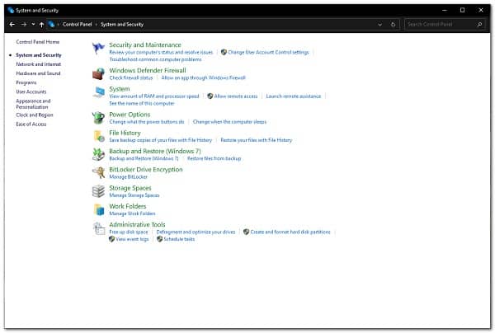
Task: Click View amount of RAM and processor speed
Action: coord(154,96)
